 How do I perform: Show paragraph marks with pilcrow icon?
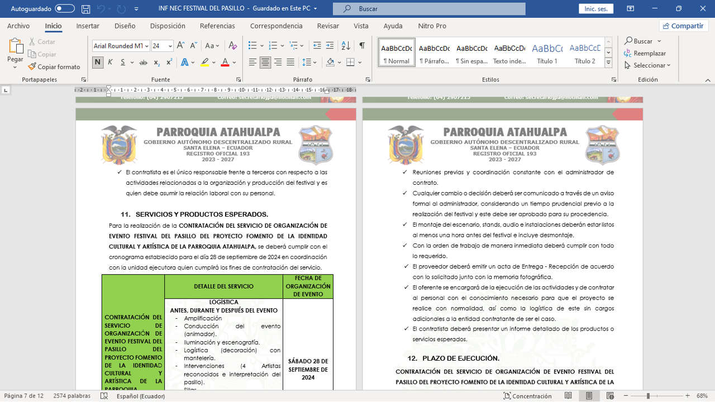click(362, 46)
